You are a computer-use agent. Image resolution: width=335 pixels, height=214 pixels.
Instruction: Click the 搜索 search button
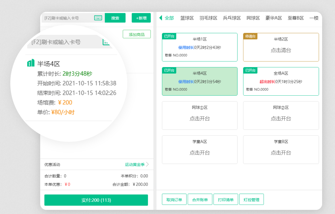coord(115,18)
